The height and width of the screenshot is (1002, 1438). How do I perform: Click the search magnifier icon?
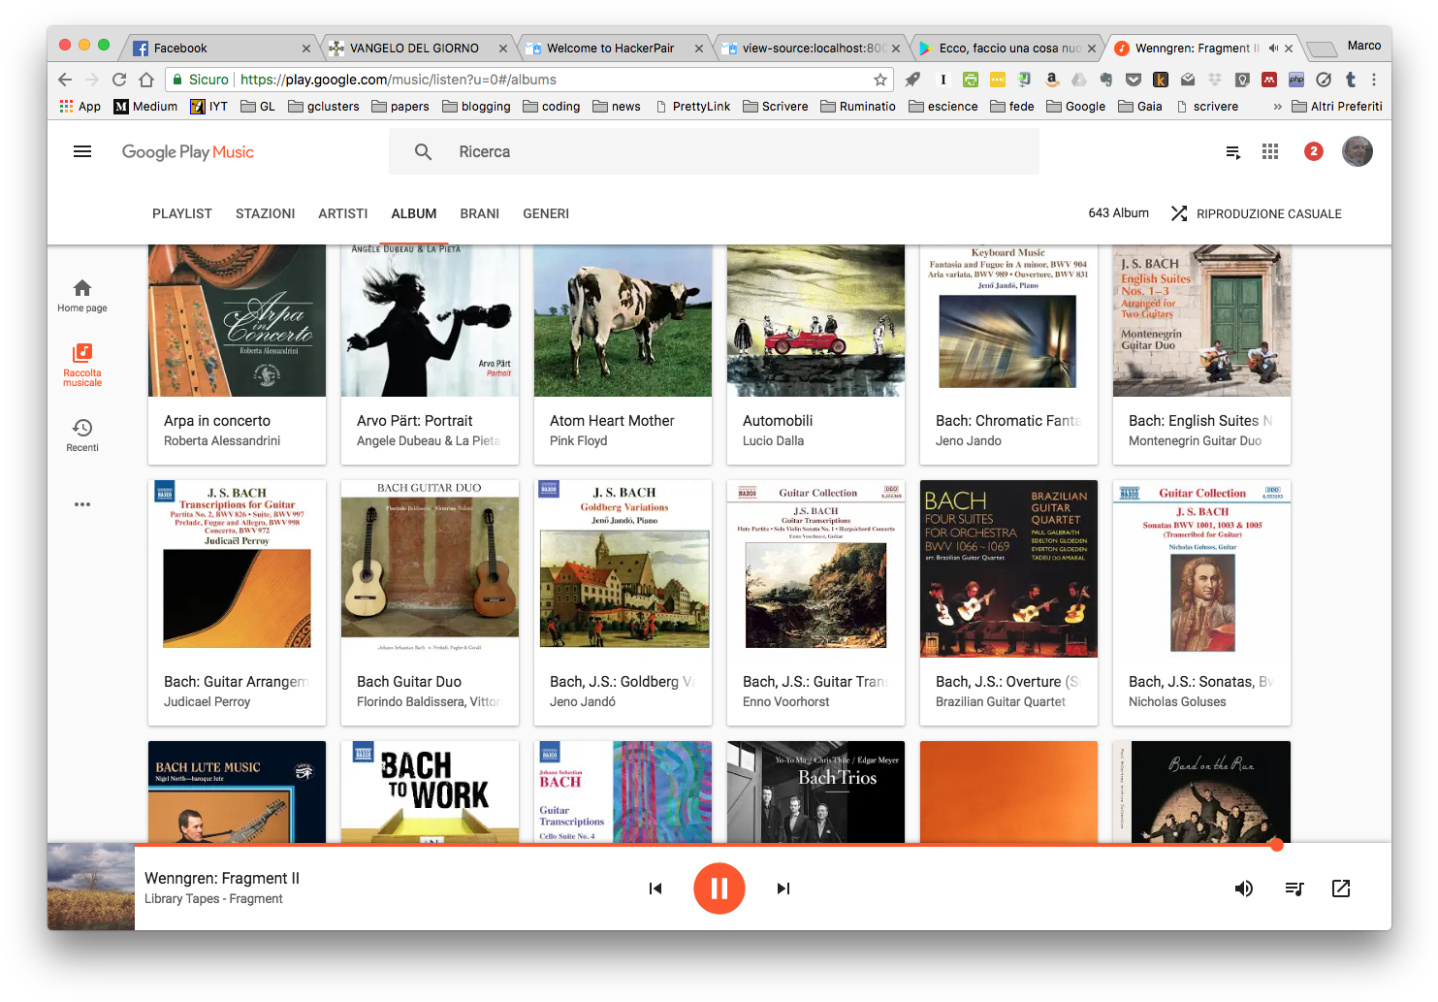tap(423, 152)
